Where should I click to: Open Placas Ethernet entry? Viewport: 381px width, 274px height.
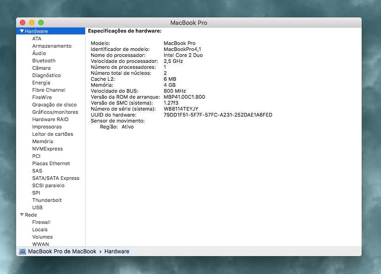(x=51, y=163)
